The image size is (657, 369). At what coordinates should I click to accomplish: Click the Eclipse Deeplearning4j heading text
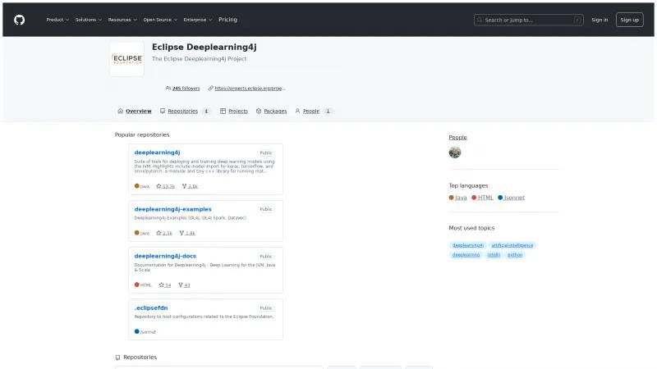[x=204, y=47]
